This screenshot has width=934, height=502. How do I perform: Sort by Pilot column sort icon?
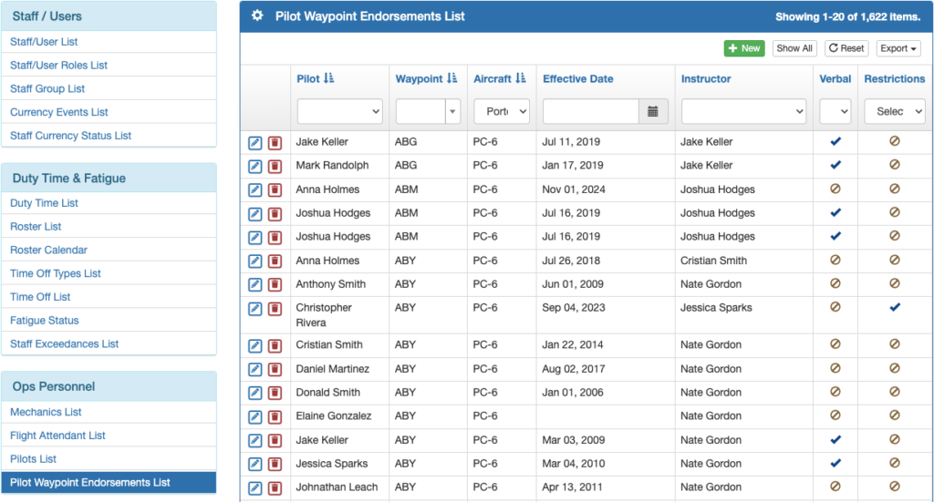(x=329, y=79)
